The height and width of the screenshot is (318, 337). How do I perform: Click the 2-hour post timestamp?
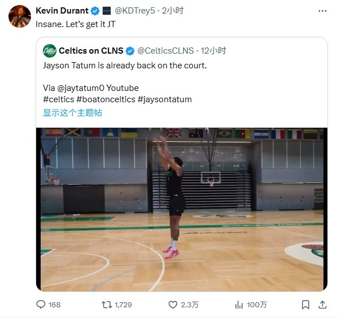click(x=173, y=11)
